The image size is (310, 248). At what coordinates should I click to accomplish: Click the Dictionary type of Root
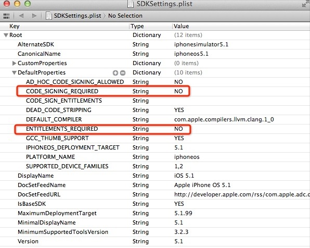tap(147, 35)
